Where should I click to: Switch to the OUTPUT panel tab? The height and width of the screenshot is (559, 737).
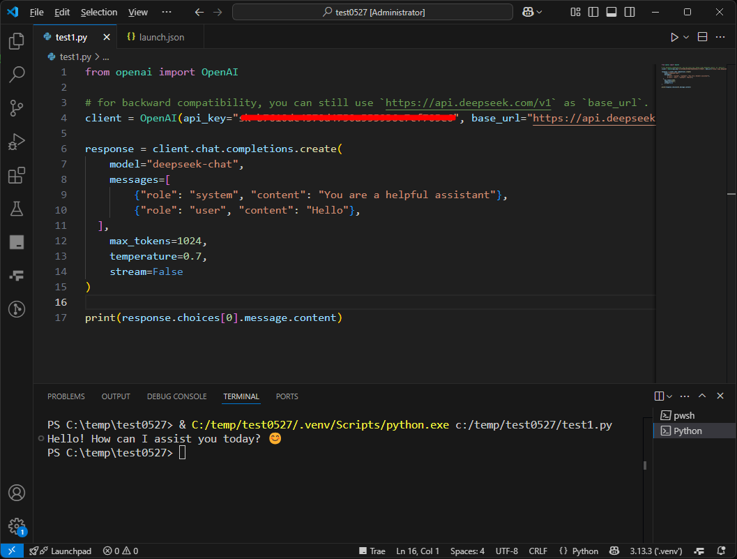coord(116,396)
